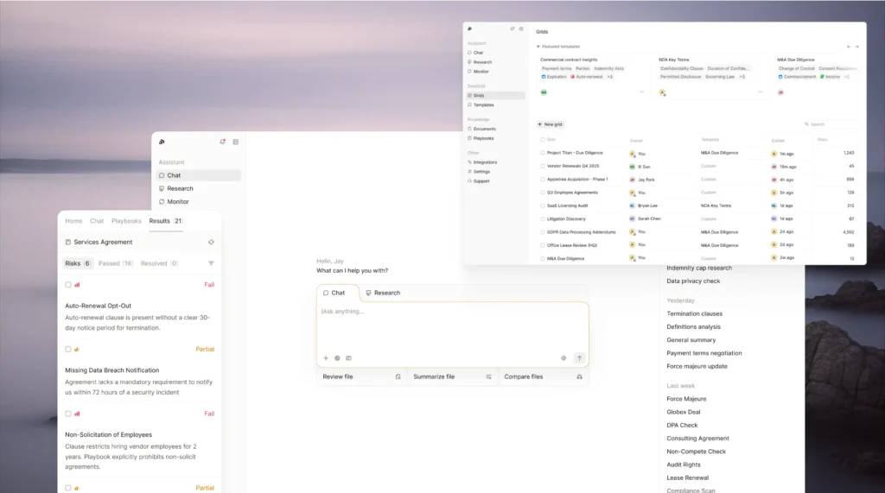Image resolution: width=885 pixels, height=493 pixels.
Task: Collapse the Featured templates section
Action: 538,47
